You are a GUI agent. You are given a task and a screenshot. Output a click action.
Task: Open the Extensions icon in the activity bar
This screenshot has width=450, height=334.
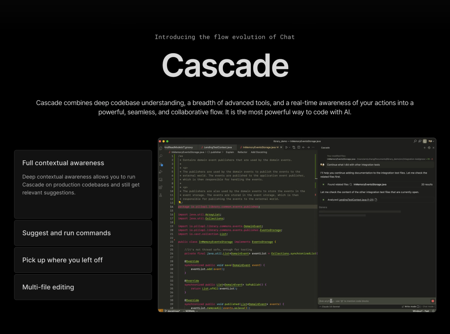coord(161,187)
